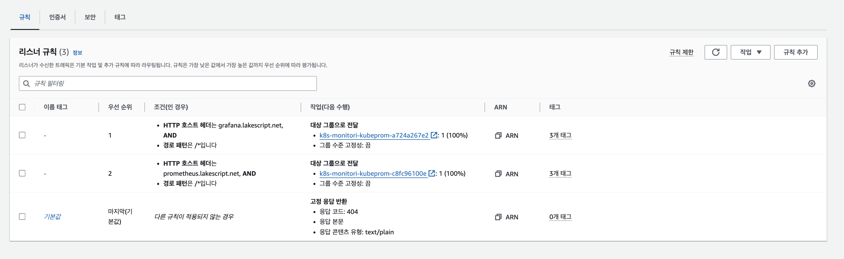Click the search magnifier icon in rule filter
844x259 pixels.
26,84
